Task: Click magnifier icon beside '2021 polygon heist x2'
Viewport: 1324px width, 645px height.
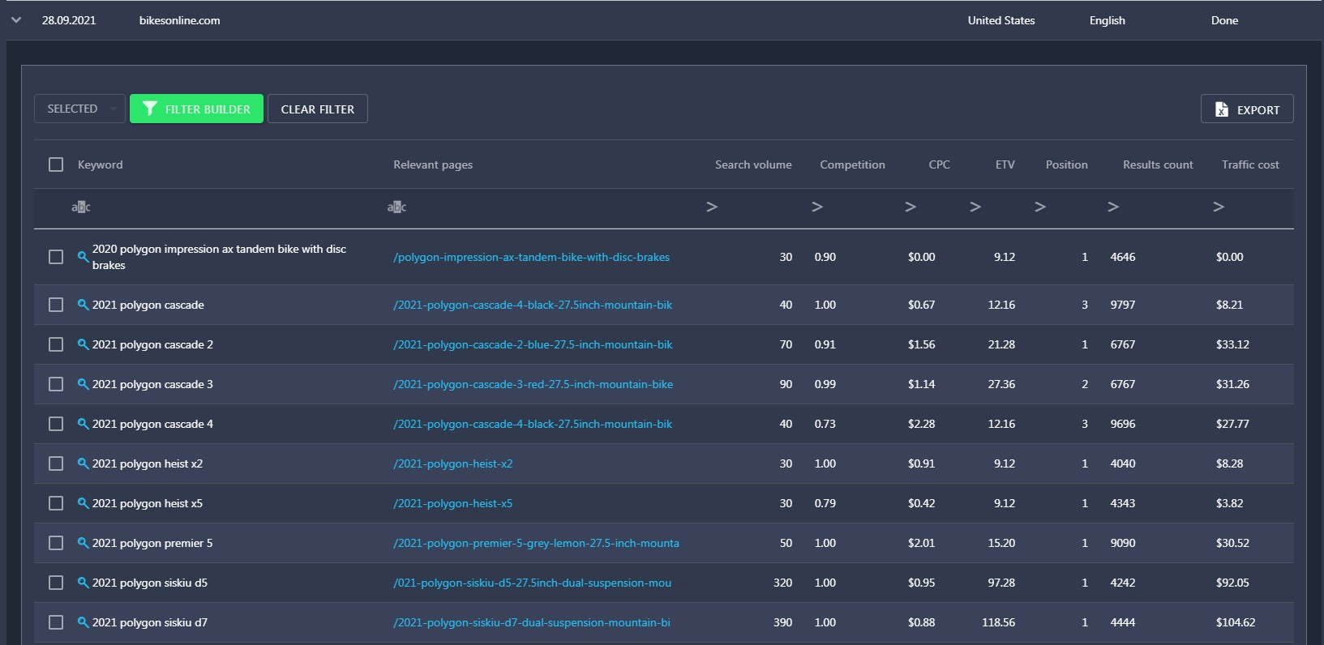Action: [83, 463]
